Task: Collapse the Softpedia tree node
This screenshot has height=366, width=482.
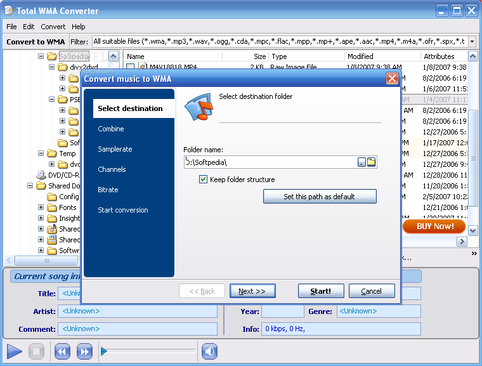Action: (x=41, y=56)
